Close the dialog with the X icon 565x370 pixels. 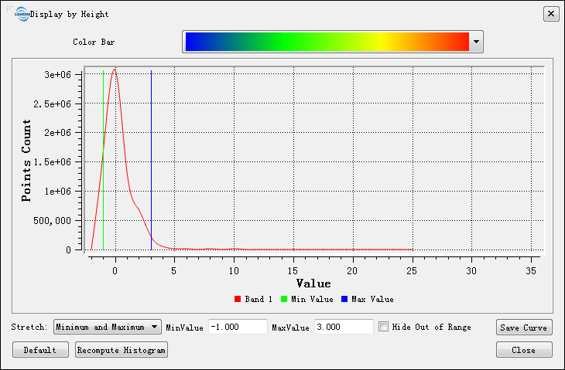coord(550,14)
